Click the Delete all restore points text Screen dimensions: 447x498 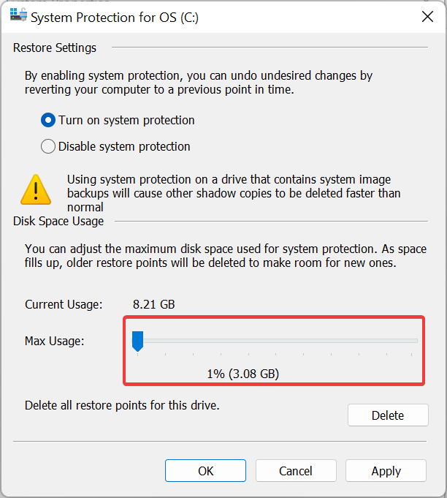pyautogui.click(x=122, y=405)
